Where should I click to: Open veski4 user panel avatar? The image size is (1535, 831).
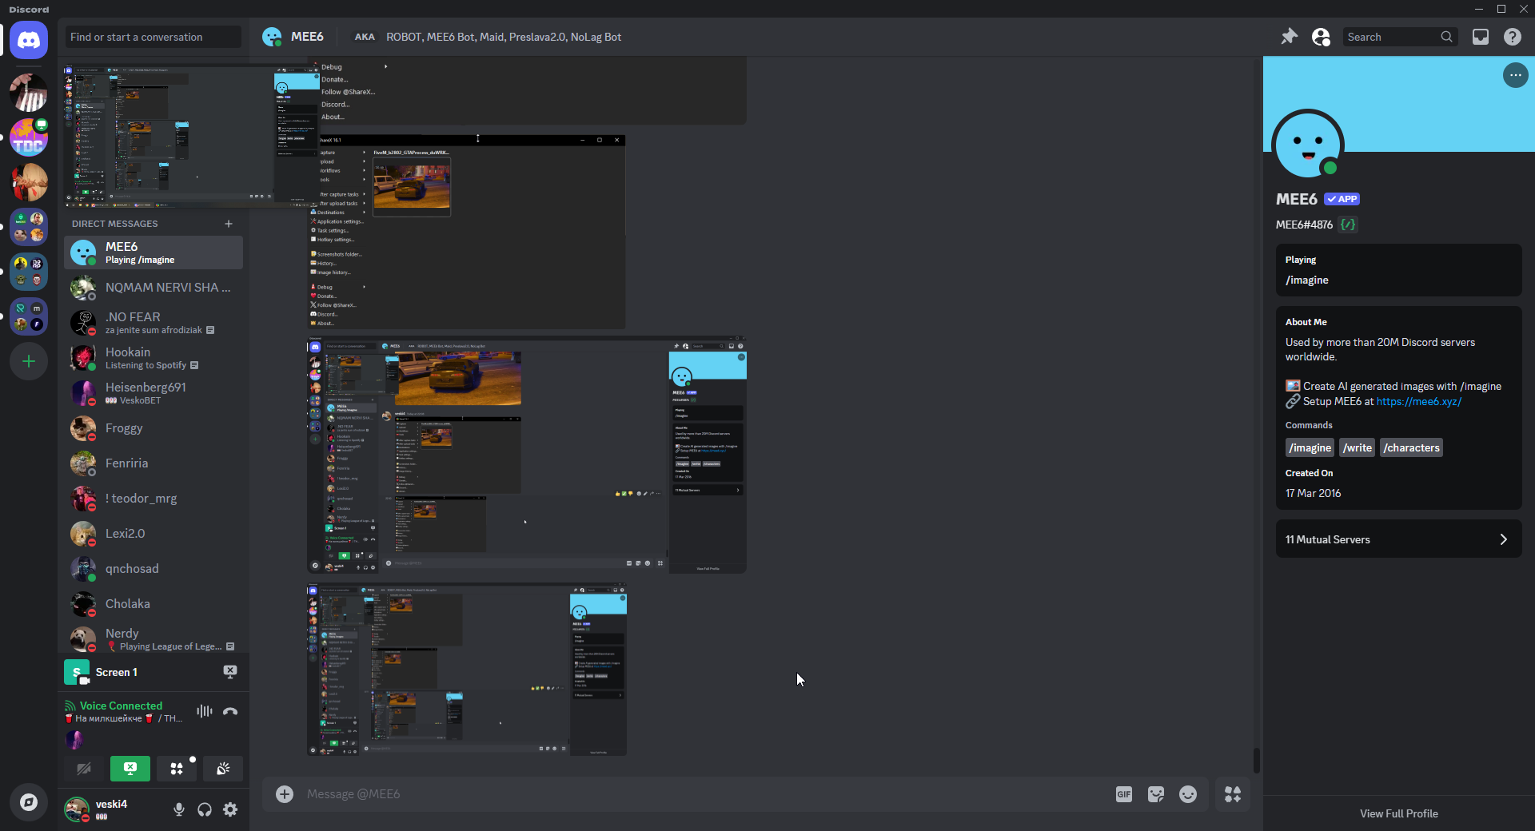coord(77,809)
